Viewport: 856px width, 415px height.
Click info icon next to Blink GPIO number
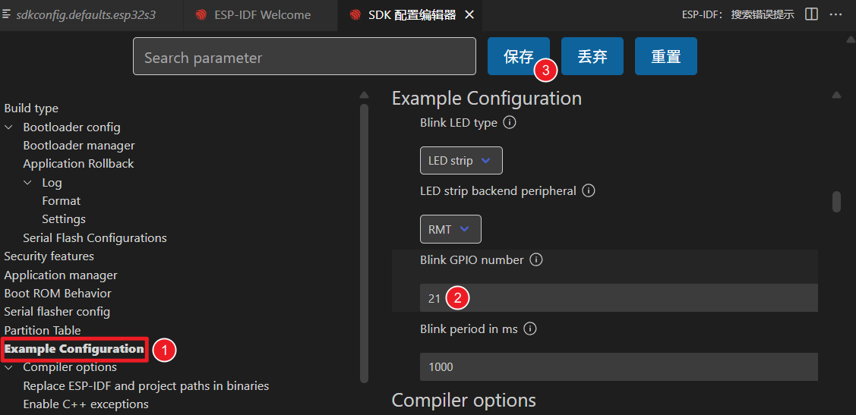pyautogui.click(x=535, y=259)
